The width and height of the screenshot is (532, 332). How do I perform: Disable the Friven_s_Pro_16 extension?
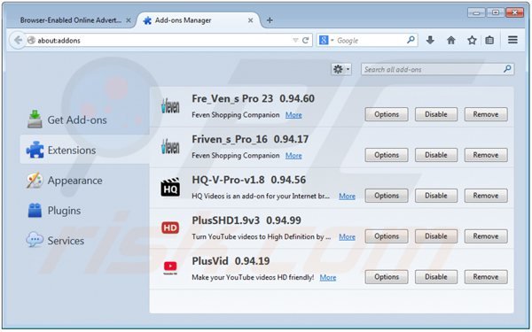[x=436, y=155]
